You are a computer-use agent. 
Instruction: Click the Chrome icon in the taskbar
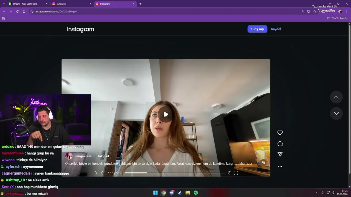point(163,193)
